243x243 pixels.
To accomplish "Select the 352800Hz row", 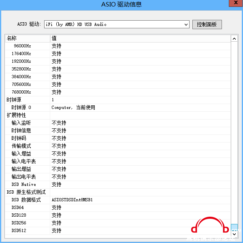I will point(118,69).
